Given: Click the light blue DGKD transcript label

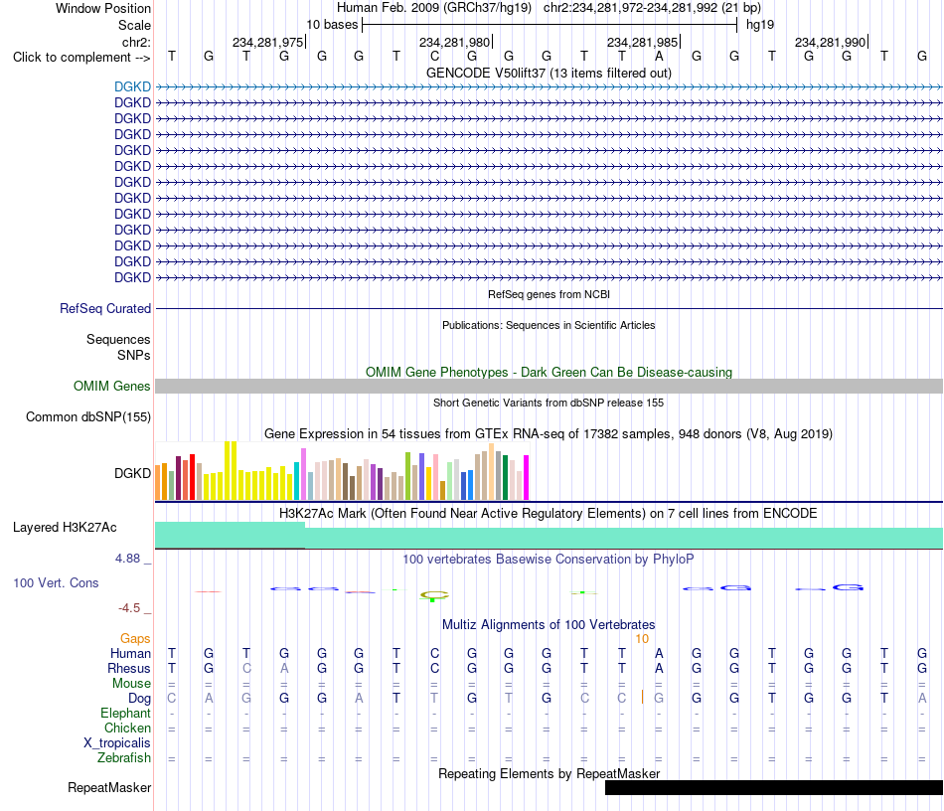Looking at the screenshot, I should pos(132,86).
